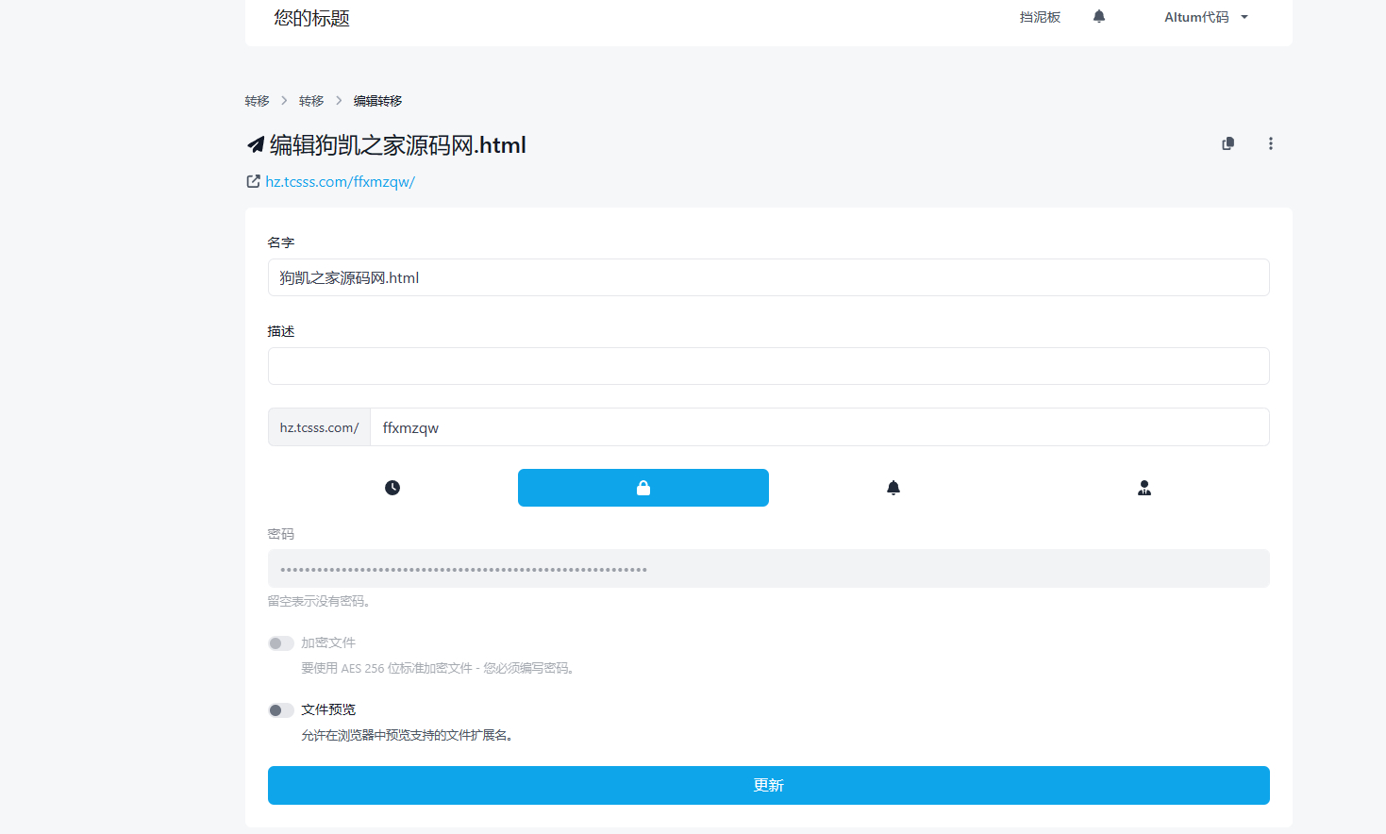The width and height of the screenshot is (1386, 834).
Task: Open the user settings tab icon
Action: coord(1144,488)
